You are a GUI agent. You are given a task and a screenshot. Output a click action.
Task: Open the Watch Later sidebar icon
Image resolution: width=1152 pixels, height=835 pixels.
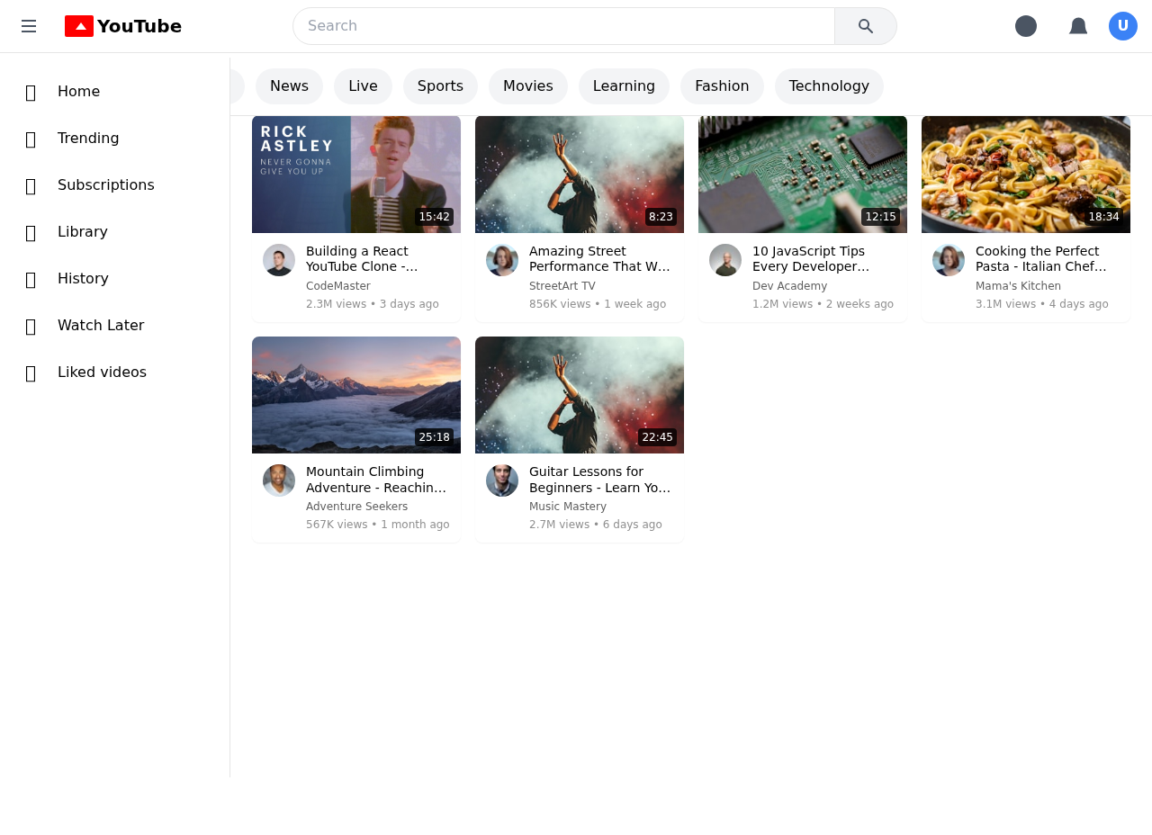coord(30,325)
